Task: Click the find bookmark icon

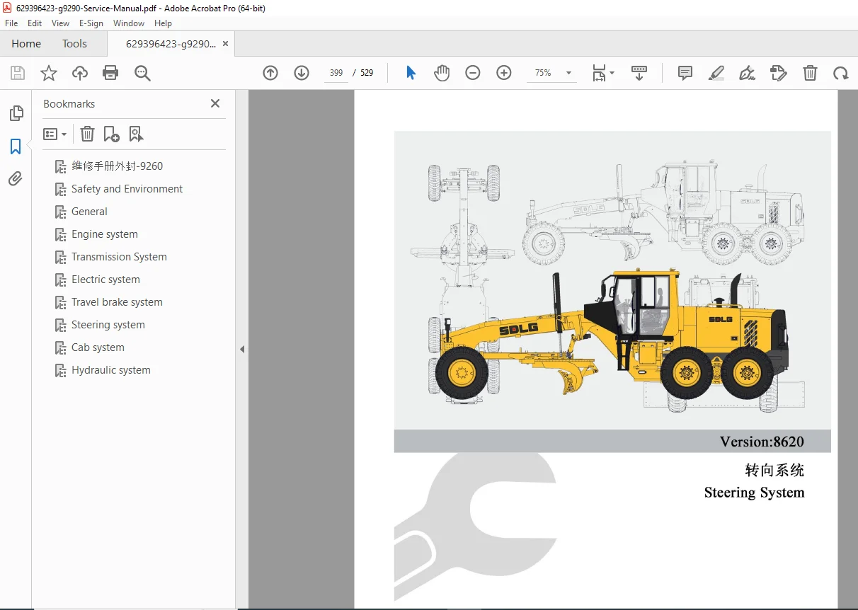Action: tap(136, 134)
